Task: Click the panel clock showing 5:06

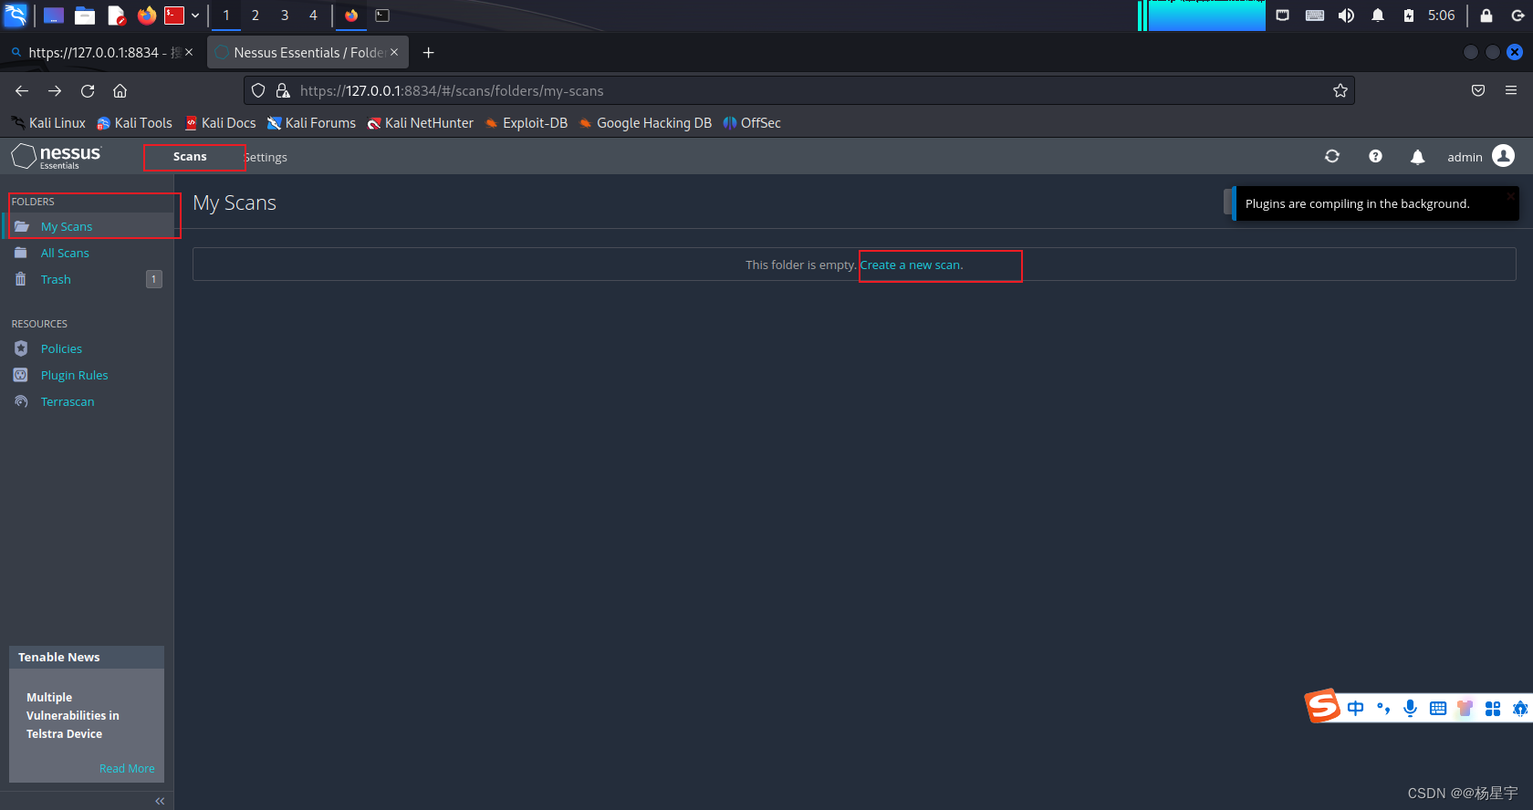Action: click(1441, 15)
